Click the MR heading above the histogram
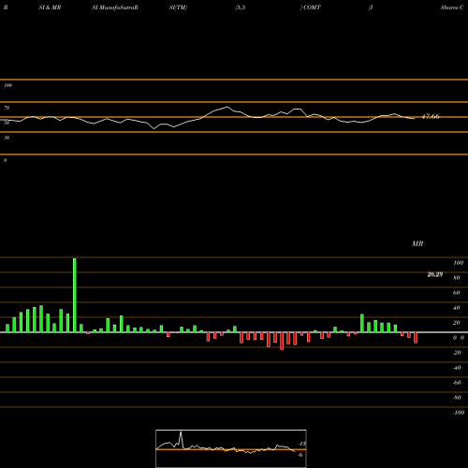Image resolution: width=468 pixels, height=468 pixels. pos(417,243)
